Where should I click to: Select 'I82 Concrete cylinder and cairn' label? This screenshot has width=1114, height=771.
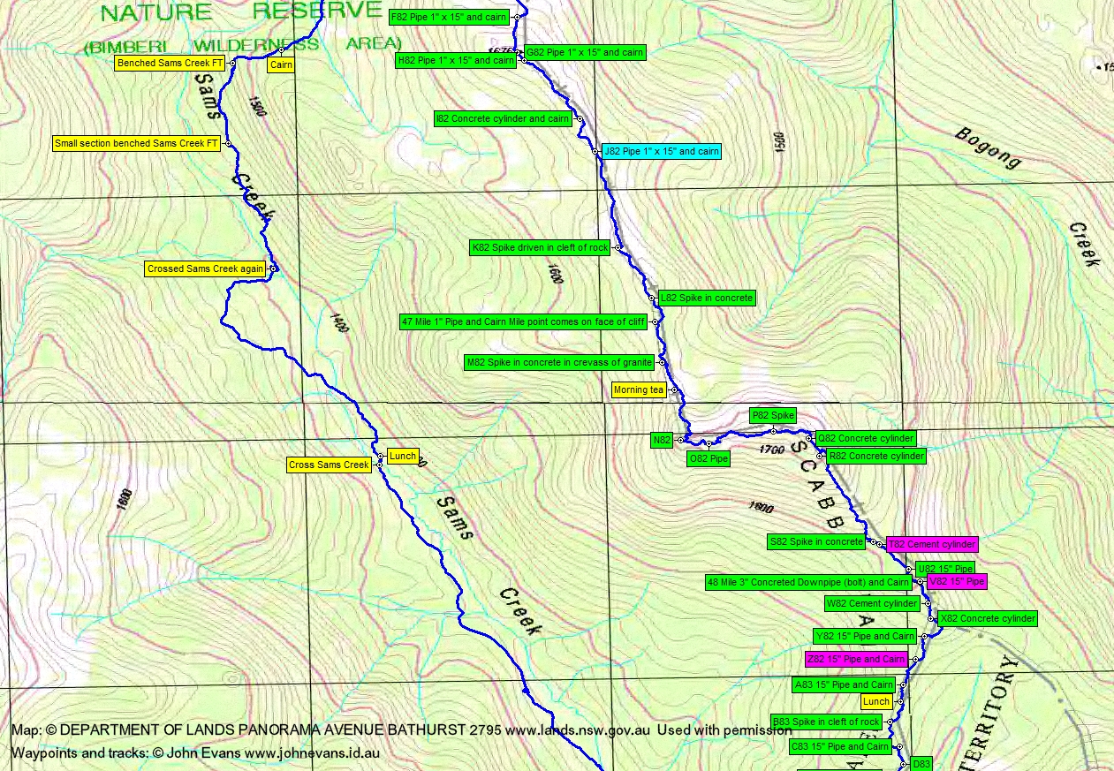pyautogui.click(x=503, y=118)
